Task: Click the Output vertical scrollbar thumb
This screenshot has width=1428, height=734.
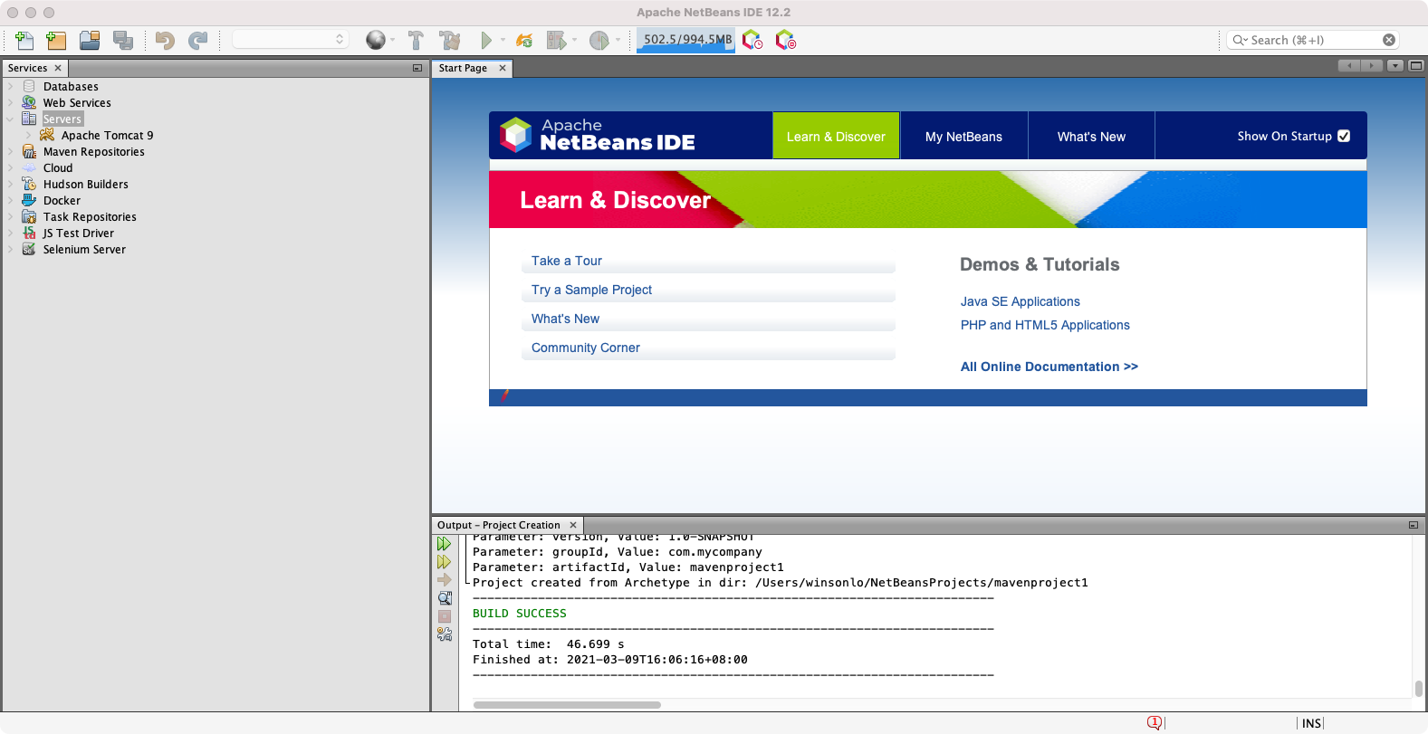Action: click(x=1419, y=689)
